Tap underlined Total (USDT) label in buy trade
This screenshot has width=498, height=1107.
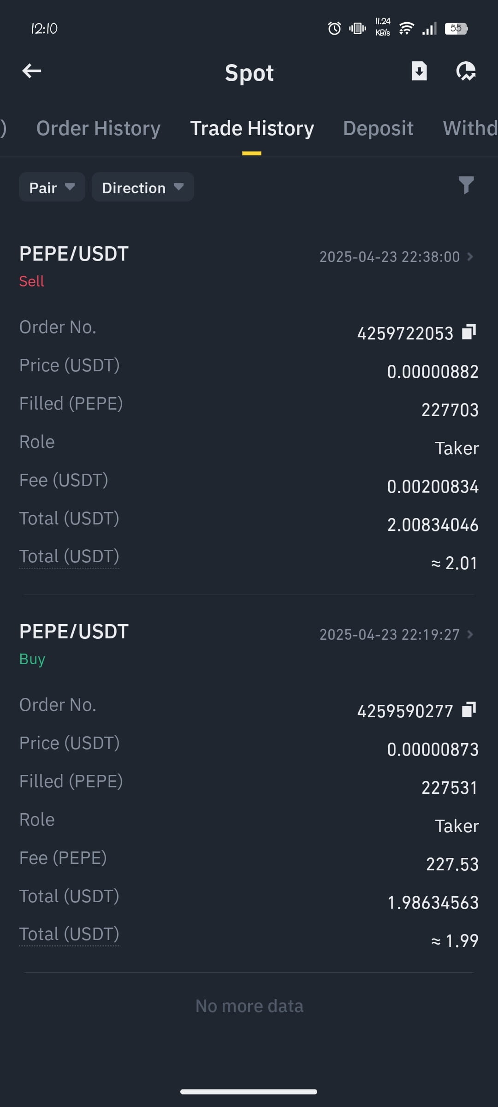(69, 934)
